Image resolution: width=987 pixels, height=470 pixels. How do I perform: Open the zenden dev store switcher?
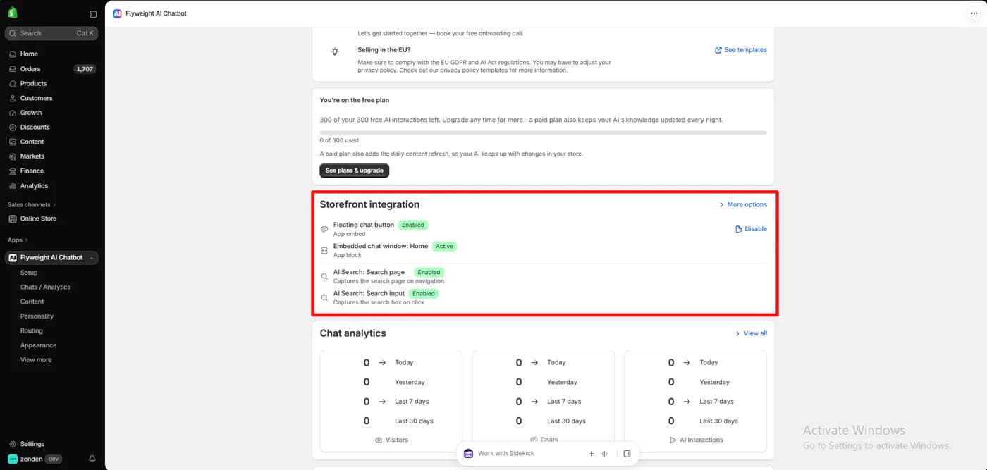(x=35, y=459)
